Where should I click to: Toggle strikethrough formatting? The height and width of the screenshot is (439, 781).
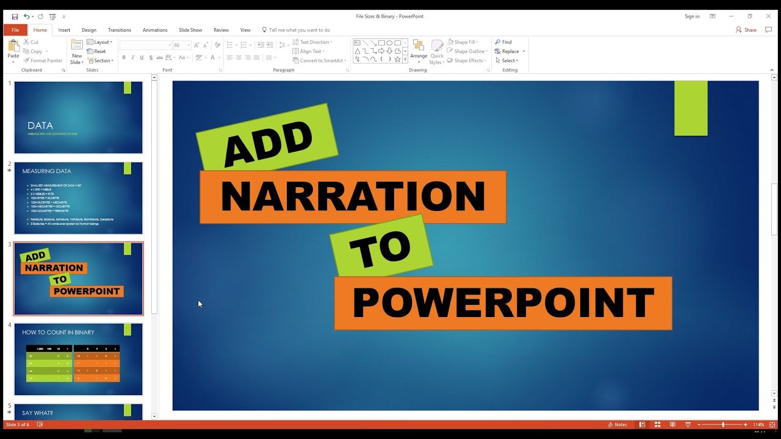pyautogui.click(x=159, y=57)
